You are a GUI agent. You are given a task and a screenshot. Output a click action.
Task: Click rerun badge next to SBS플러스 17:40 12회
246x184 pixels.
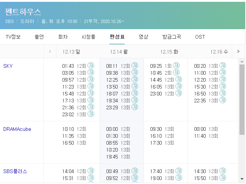[178, 171]
